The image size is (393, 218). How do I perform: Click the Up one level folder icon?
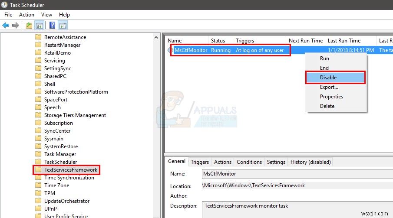tap(29, 25)
